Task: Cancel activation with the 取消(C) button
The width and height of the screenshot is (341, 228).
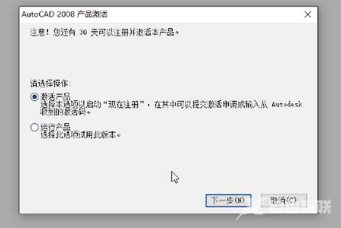Action: click(x=284, y=200)
